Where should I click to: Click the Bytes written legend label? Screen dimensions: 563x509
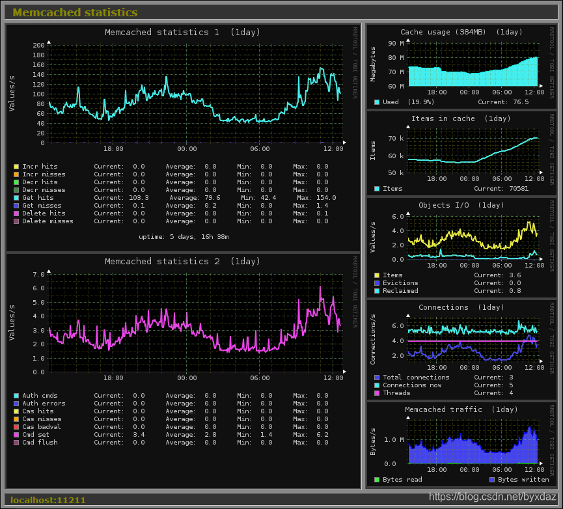(x=523, y=480)
